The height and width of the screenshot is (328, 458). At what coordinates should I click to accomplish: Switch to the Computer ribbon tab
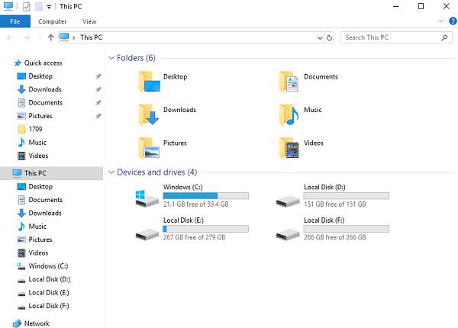click(x=53, y=21)
